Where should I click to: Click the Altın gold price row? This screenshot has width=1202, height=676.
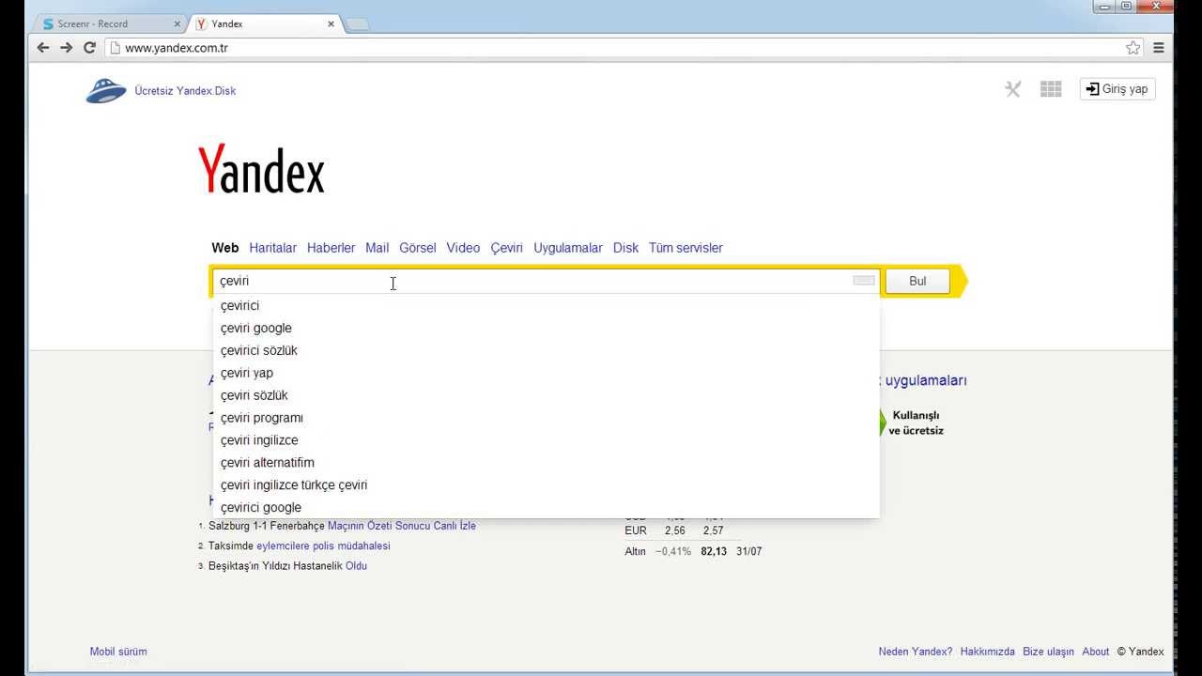693,551
